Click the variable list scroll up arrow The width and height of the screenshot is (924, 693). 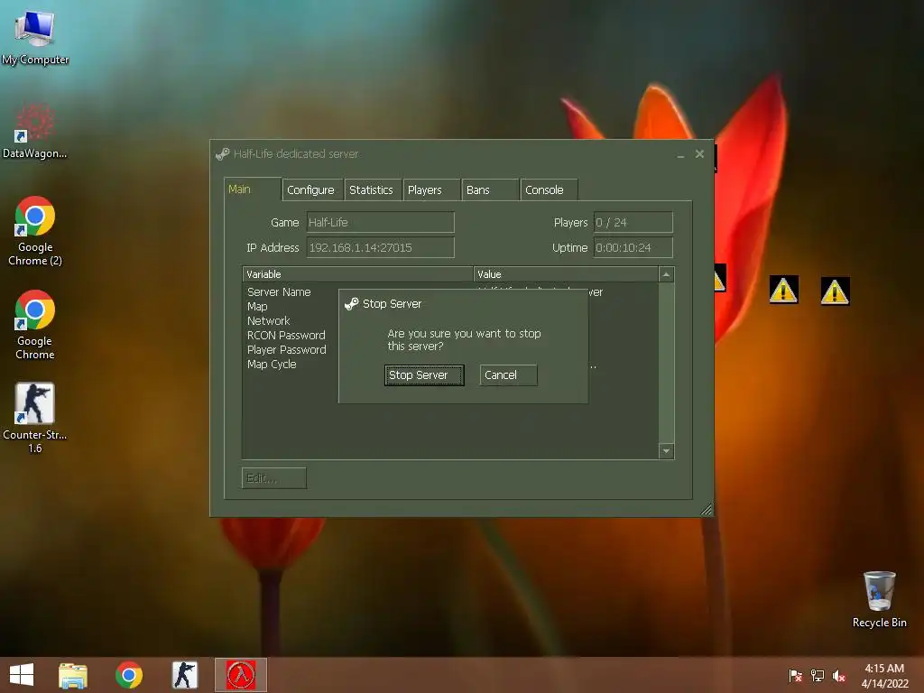click(666, 274)
